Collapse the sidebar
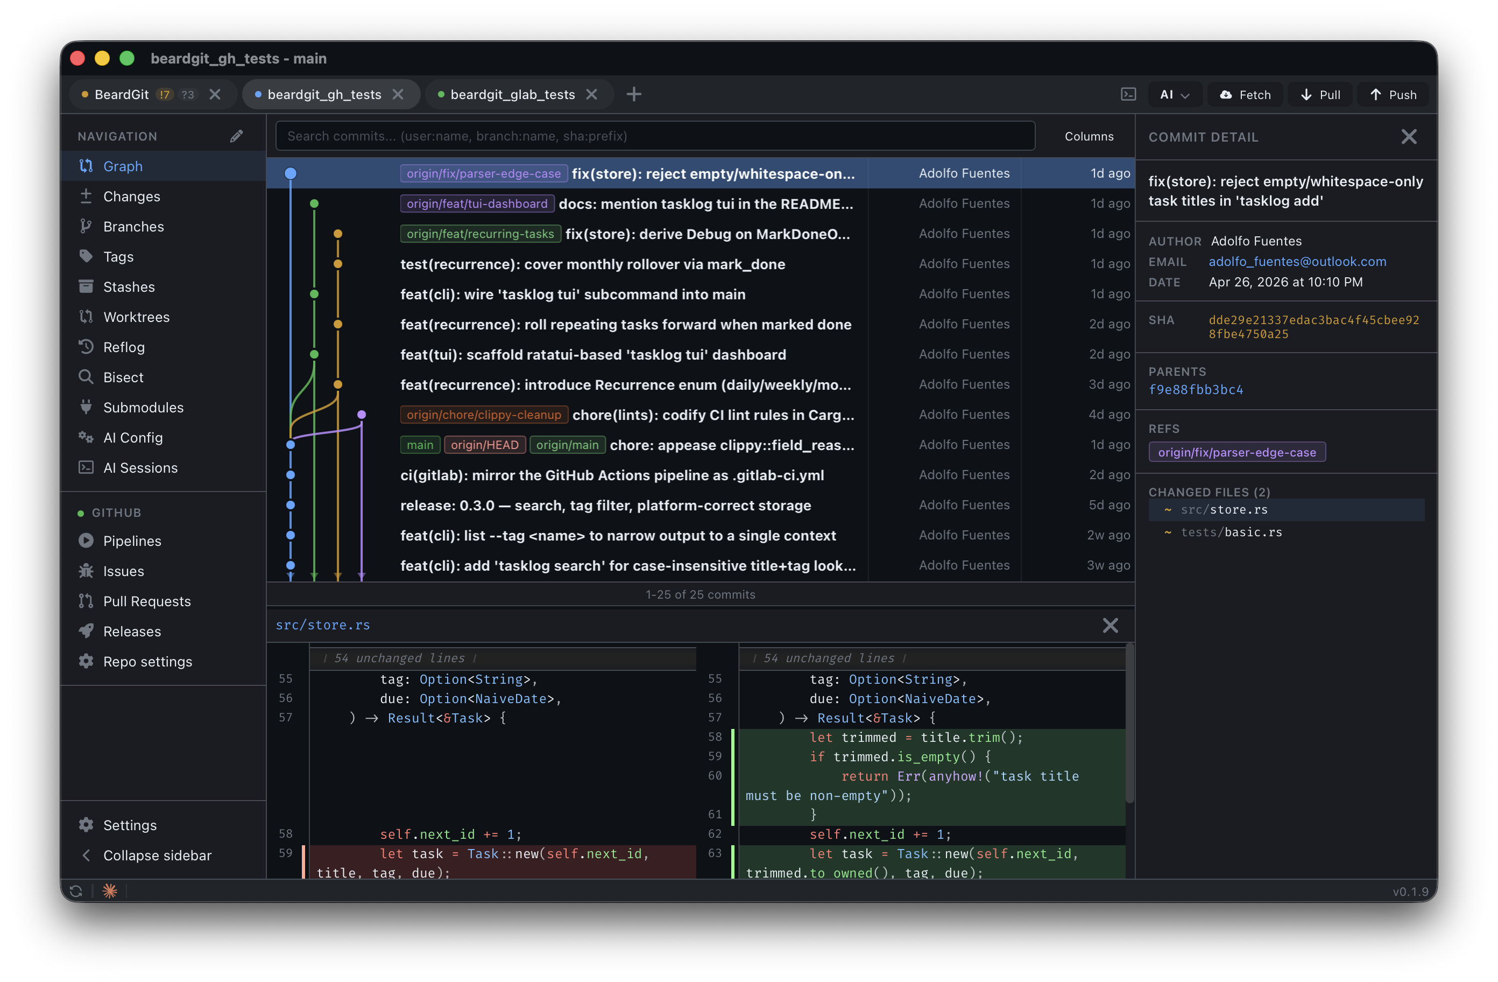The image size is (1498, 982). click(x=162, y=856)
